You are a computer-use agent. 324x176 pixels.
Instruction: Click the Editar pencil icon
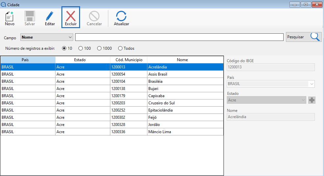pos(50,16)
